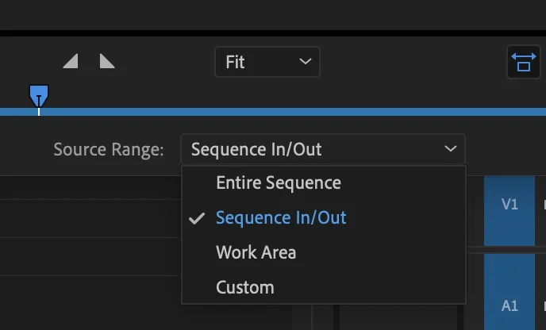
Task: Toggle the V1 video track target
Action: coord(509,205)
